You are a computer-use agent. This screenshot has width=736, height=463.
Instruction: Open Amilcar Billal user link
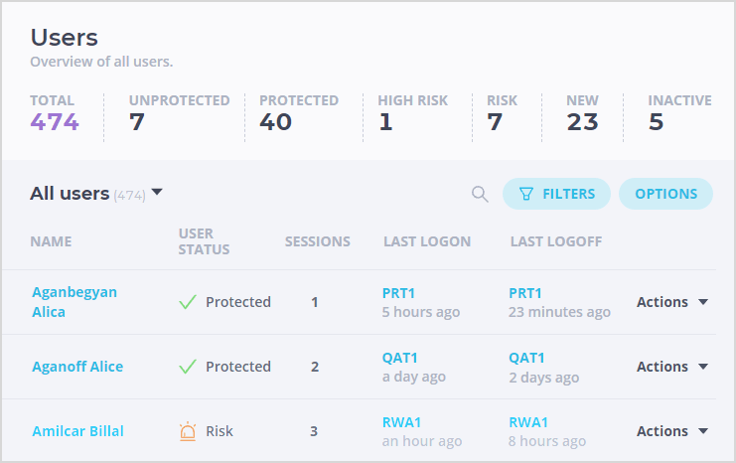click(77, 431)
